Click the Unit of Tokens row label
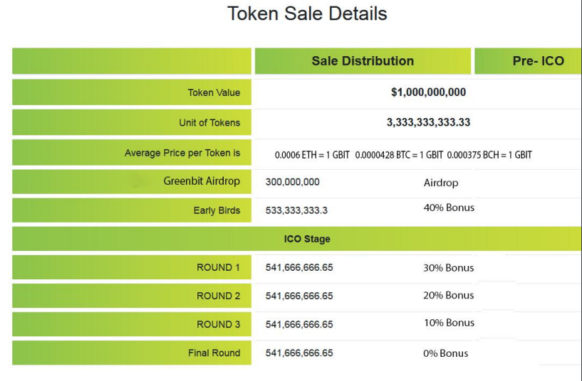Viewport: 582px width, 381px height. 209,122
